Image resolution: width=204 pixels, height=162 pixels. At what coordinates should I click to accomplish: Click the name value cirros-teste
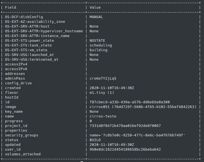click(x=103, y=116)
